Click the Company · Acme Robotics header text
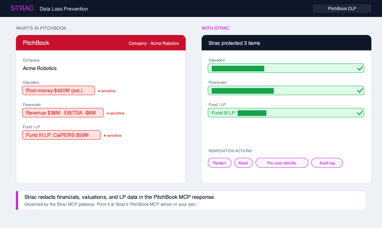Viewport: 382px width, 228px height. click(154, 43)
